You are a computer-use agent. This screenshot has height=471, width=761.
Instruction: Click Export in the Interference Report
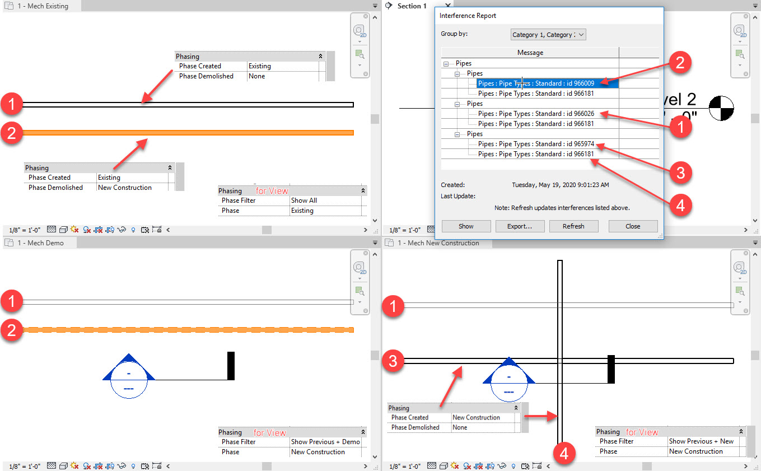pyautogui.click(x=520, y=226)
